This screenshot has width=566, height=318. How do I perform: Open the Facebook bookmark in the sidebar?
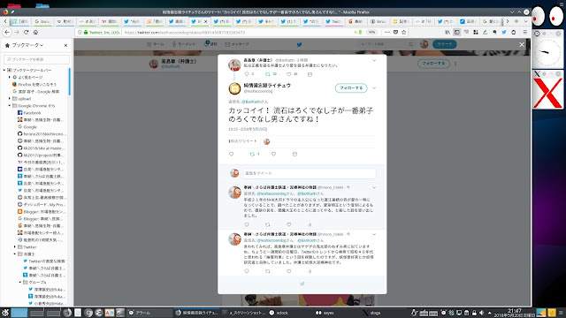[32, 113]
